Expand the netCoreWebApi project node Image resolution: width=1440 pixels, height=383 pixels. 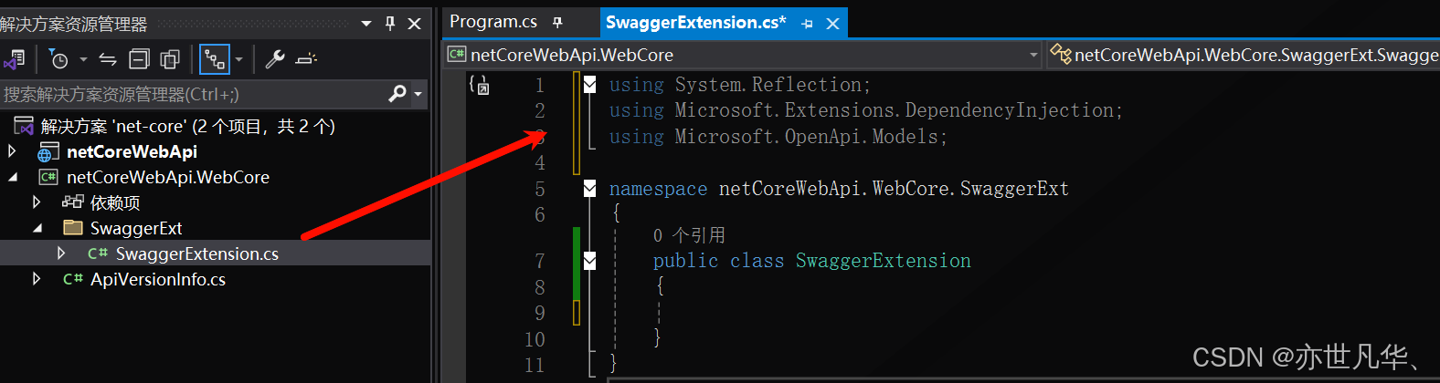click(12, 151)
